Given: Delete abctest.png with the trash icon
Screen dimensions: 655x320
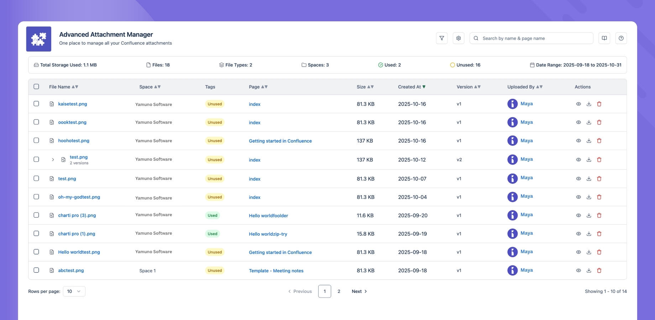Looking at the screenshot, I should click(x=599, y=270).
